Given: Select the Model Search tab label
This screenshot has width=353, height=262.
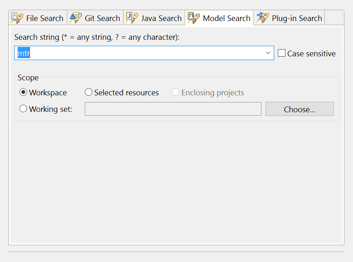Looking at the screenshot, I should point(227,18).
